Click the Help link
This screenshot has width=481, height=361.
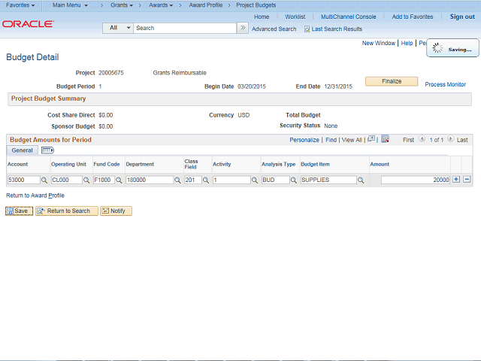coord(407,44)
